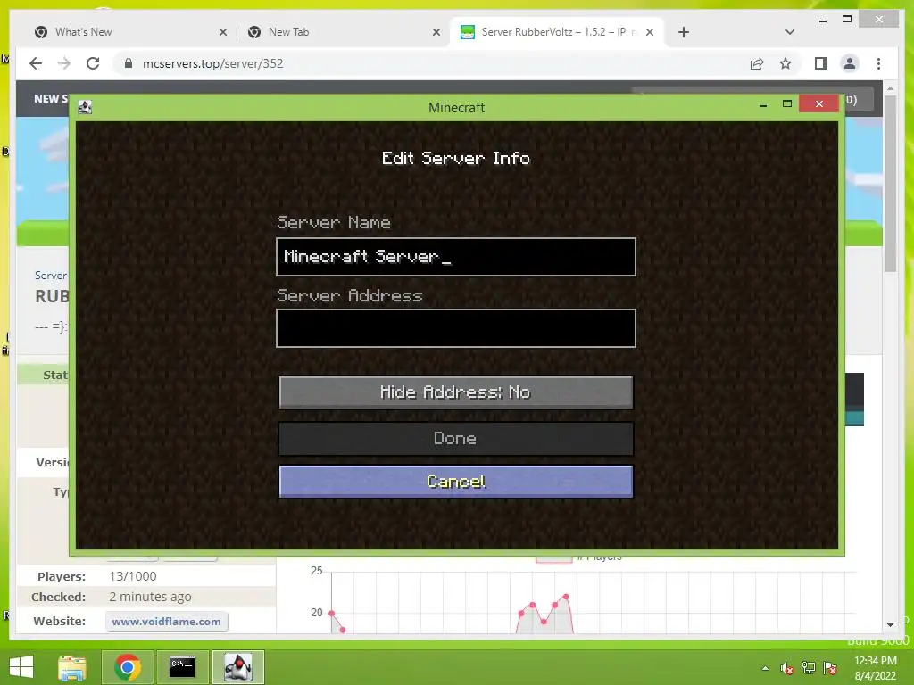Close the New Tab browser tab
The image size is (914, 685).
click(x=436, y=32)
